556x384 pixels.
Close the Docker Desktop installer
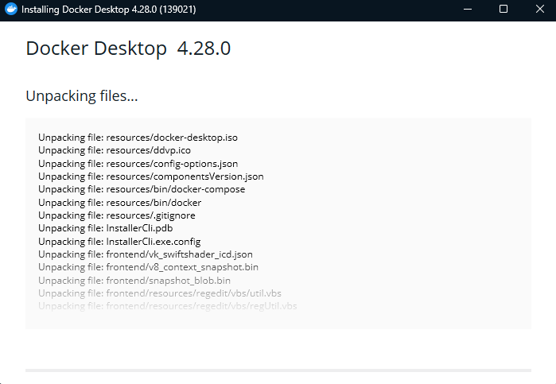539,10
